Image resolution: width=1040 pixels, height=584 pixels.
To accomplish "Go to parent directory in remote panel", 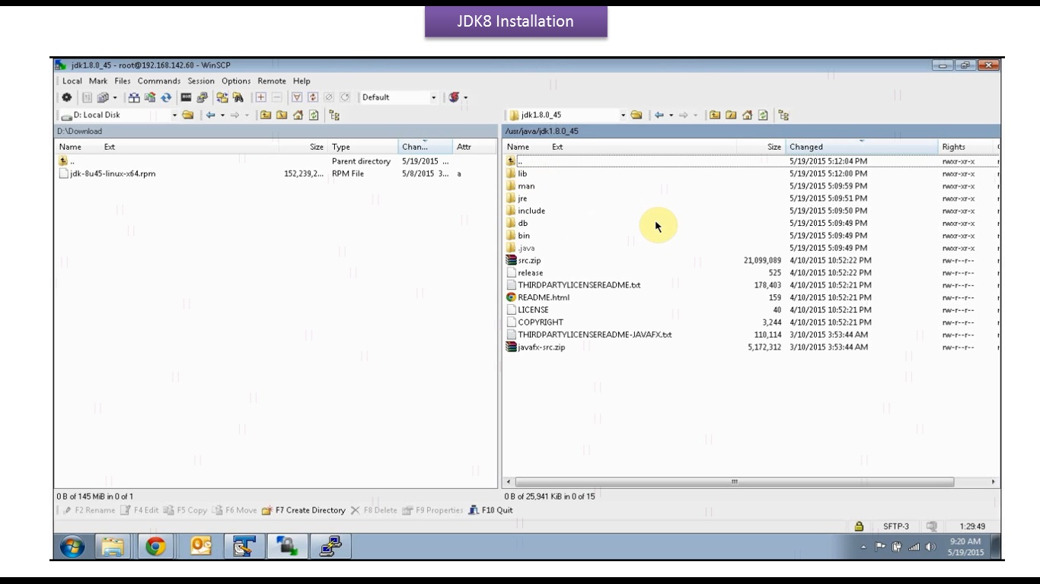I will (x=715, y=116).
